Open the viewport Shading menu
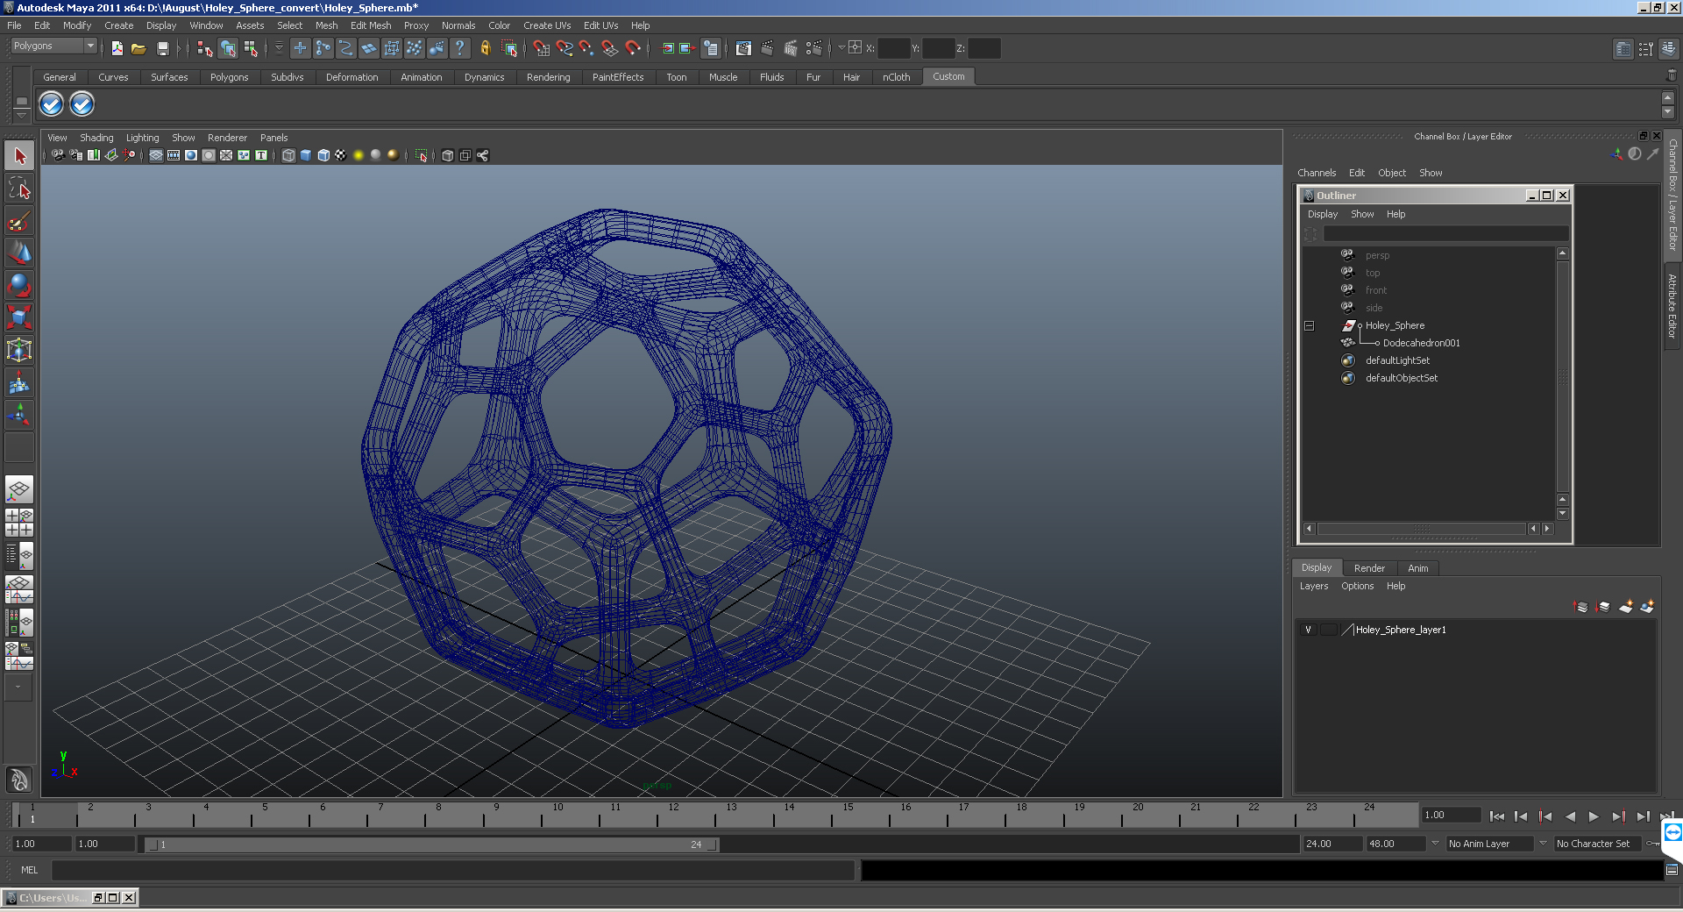This screenshot has width=1683, height=912. (x=96, y=138)
